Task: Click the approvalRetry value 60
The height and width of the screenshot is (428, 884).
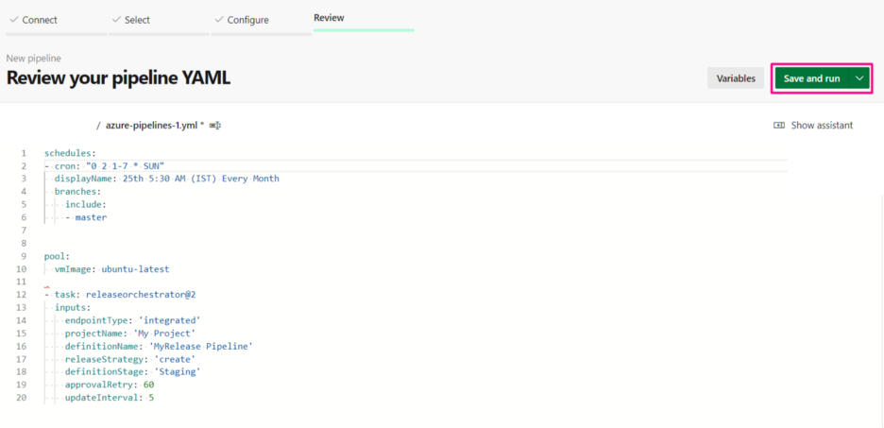Action: pyautogui.click(x=148, y=385)
